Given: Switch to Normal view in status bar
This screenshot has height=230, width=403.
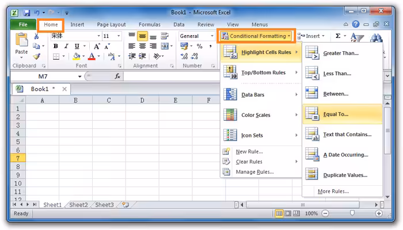Looking at the screenshot, I should 279,213.
